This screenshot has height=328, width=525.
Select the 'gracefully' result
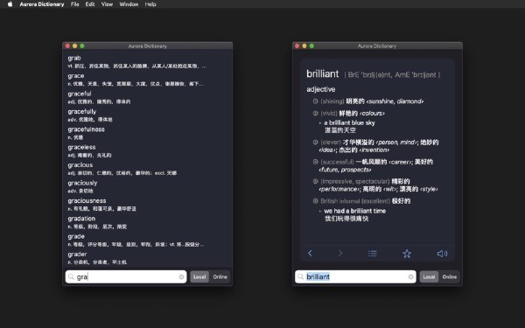click(x=147, y=115)
